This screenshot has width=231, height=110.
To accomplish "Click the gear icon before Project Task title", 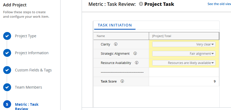I will [x=141, y=4].
